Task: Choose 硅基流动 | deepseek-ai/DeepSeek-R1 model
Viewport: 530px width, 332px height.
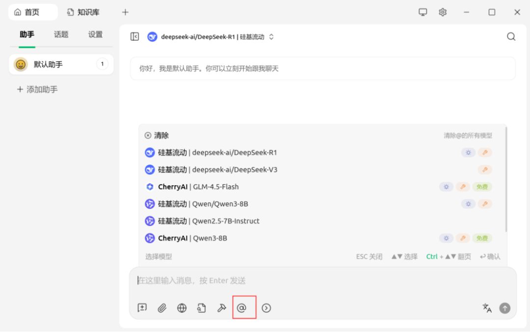Action: 318,153
